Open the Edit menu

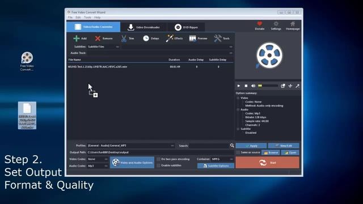(78, 18)
